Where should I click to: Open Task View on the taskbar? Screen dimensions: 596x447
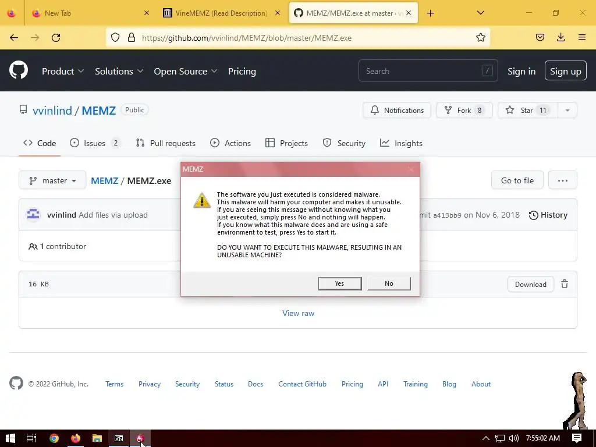(x=31, y=438)
